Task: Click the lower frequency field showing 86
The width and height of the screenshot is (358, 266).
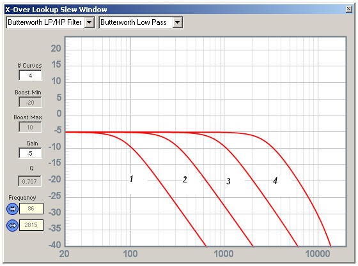Action: point(31,209)
